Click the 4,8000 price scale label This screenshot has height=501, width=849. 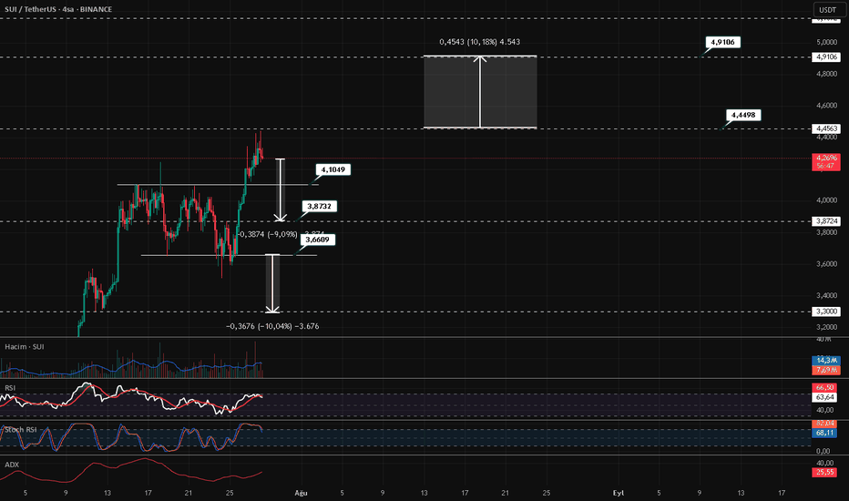[826, 74]
